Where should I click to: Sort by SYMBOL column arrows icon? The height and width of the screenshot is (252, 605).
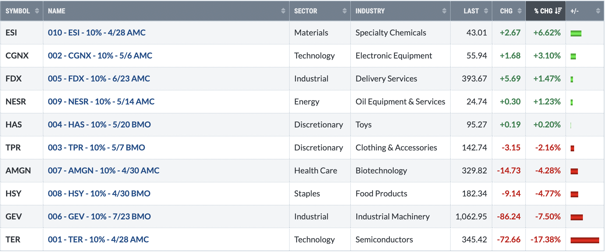(x=37, y=11)
